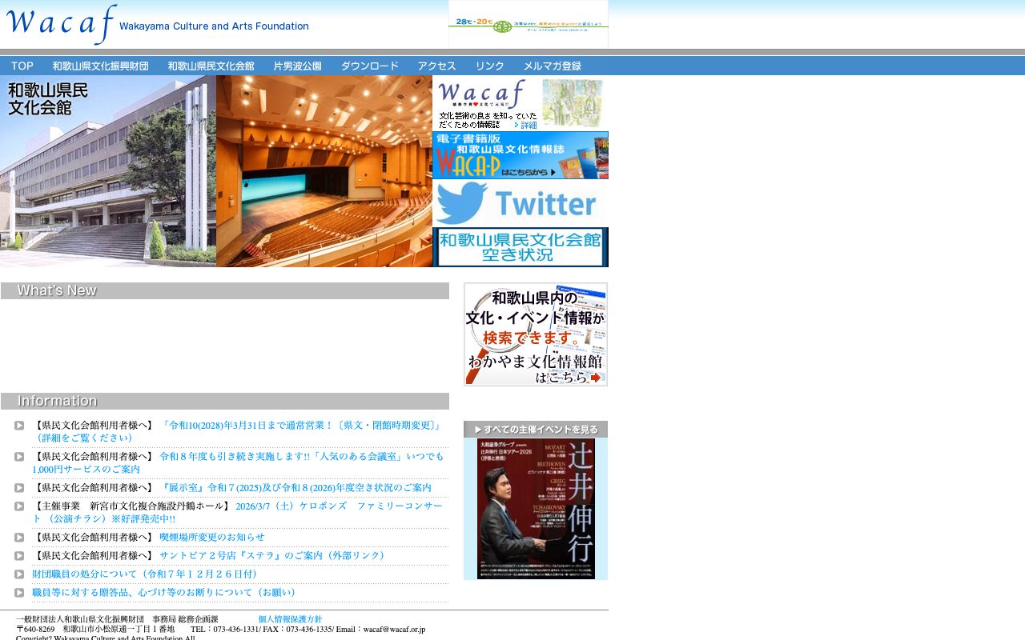The image size is (1025, 640).
Task: Select TOP in the navigation bar
Action: 22,66
